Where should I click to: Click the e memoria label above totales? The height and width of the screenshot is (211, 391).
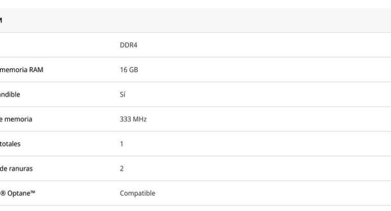point(16,119)
